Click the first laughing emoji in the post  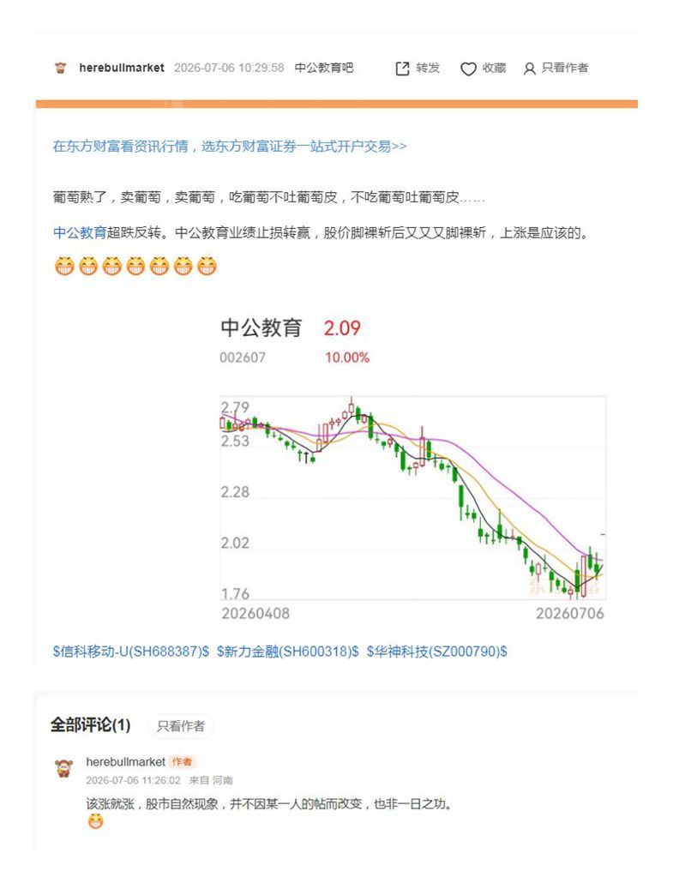pyautogui.click(x=64, y=265)
